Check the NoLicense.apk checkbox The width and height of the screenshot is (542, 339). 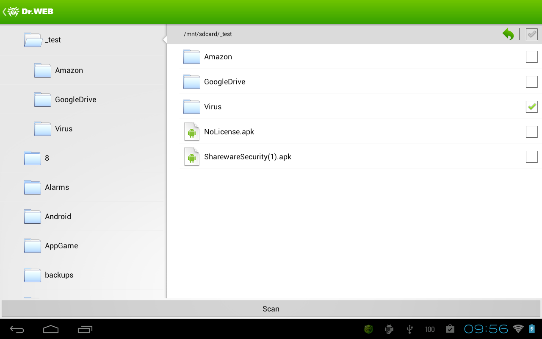click(x=531, y=132)
